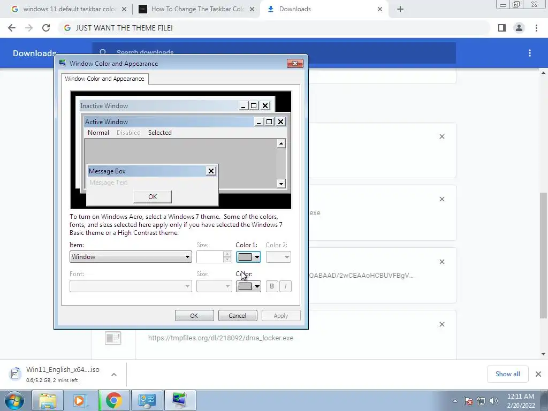Open Control Panel taskbar item
548x411 pixels.
point(147,400)
